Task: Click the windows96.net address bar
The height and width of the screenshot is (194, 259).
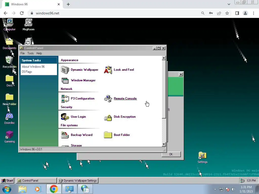Action: 114,13
